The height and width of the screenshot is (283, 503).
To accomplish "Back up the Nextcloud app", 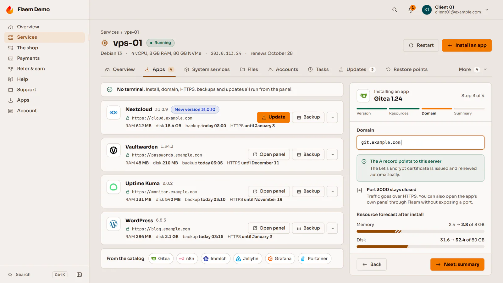I will [x=308, y=117].
